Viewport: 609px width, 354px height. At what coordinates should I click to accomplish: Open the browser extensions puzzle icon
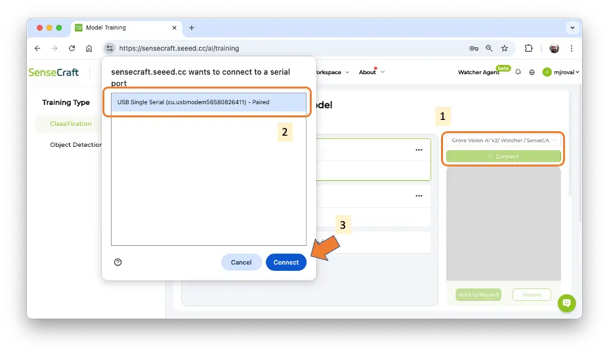[x=529, y=49]
